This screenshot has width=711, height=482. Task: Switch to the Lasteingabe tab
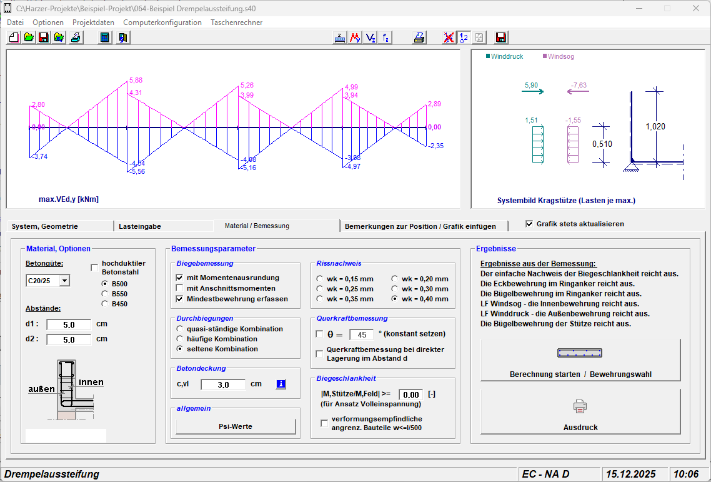tap(139, 226)
